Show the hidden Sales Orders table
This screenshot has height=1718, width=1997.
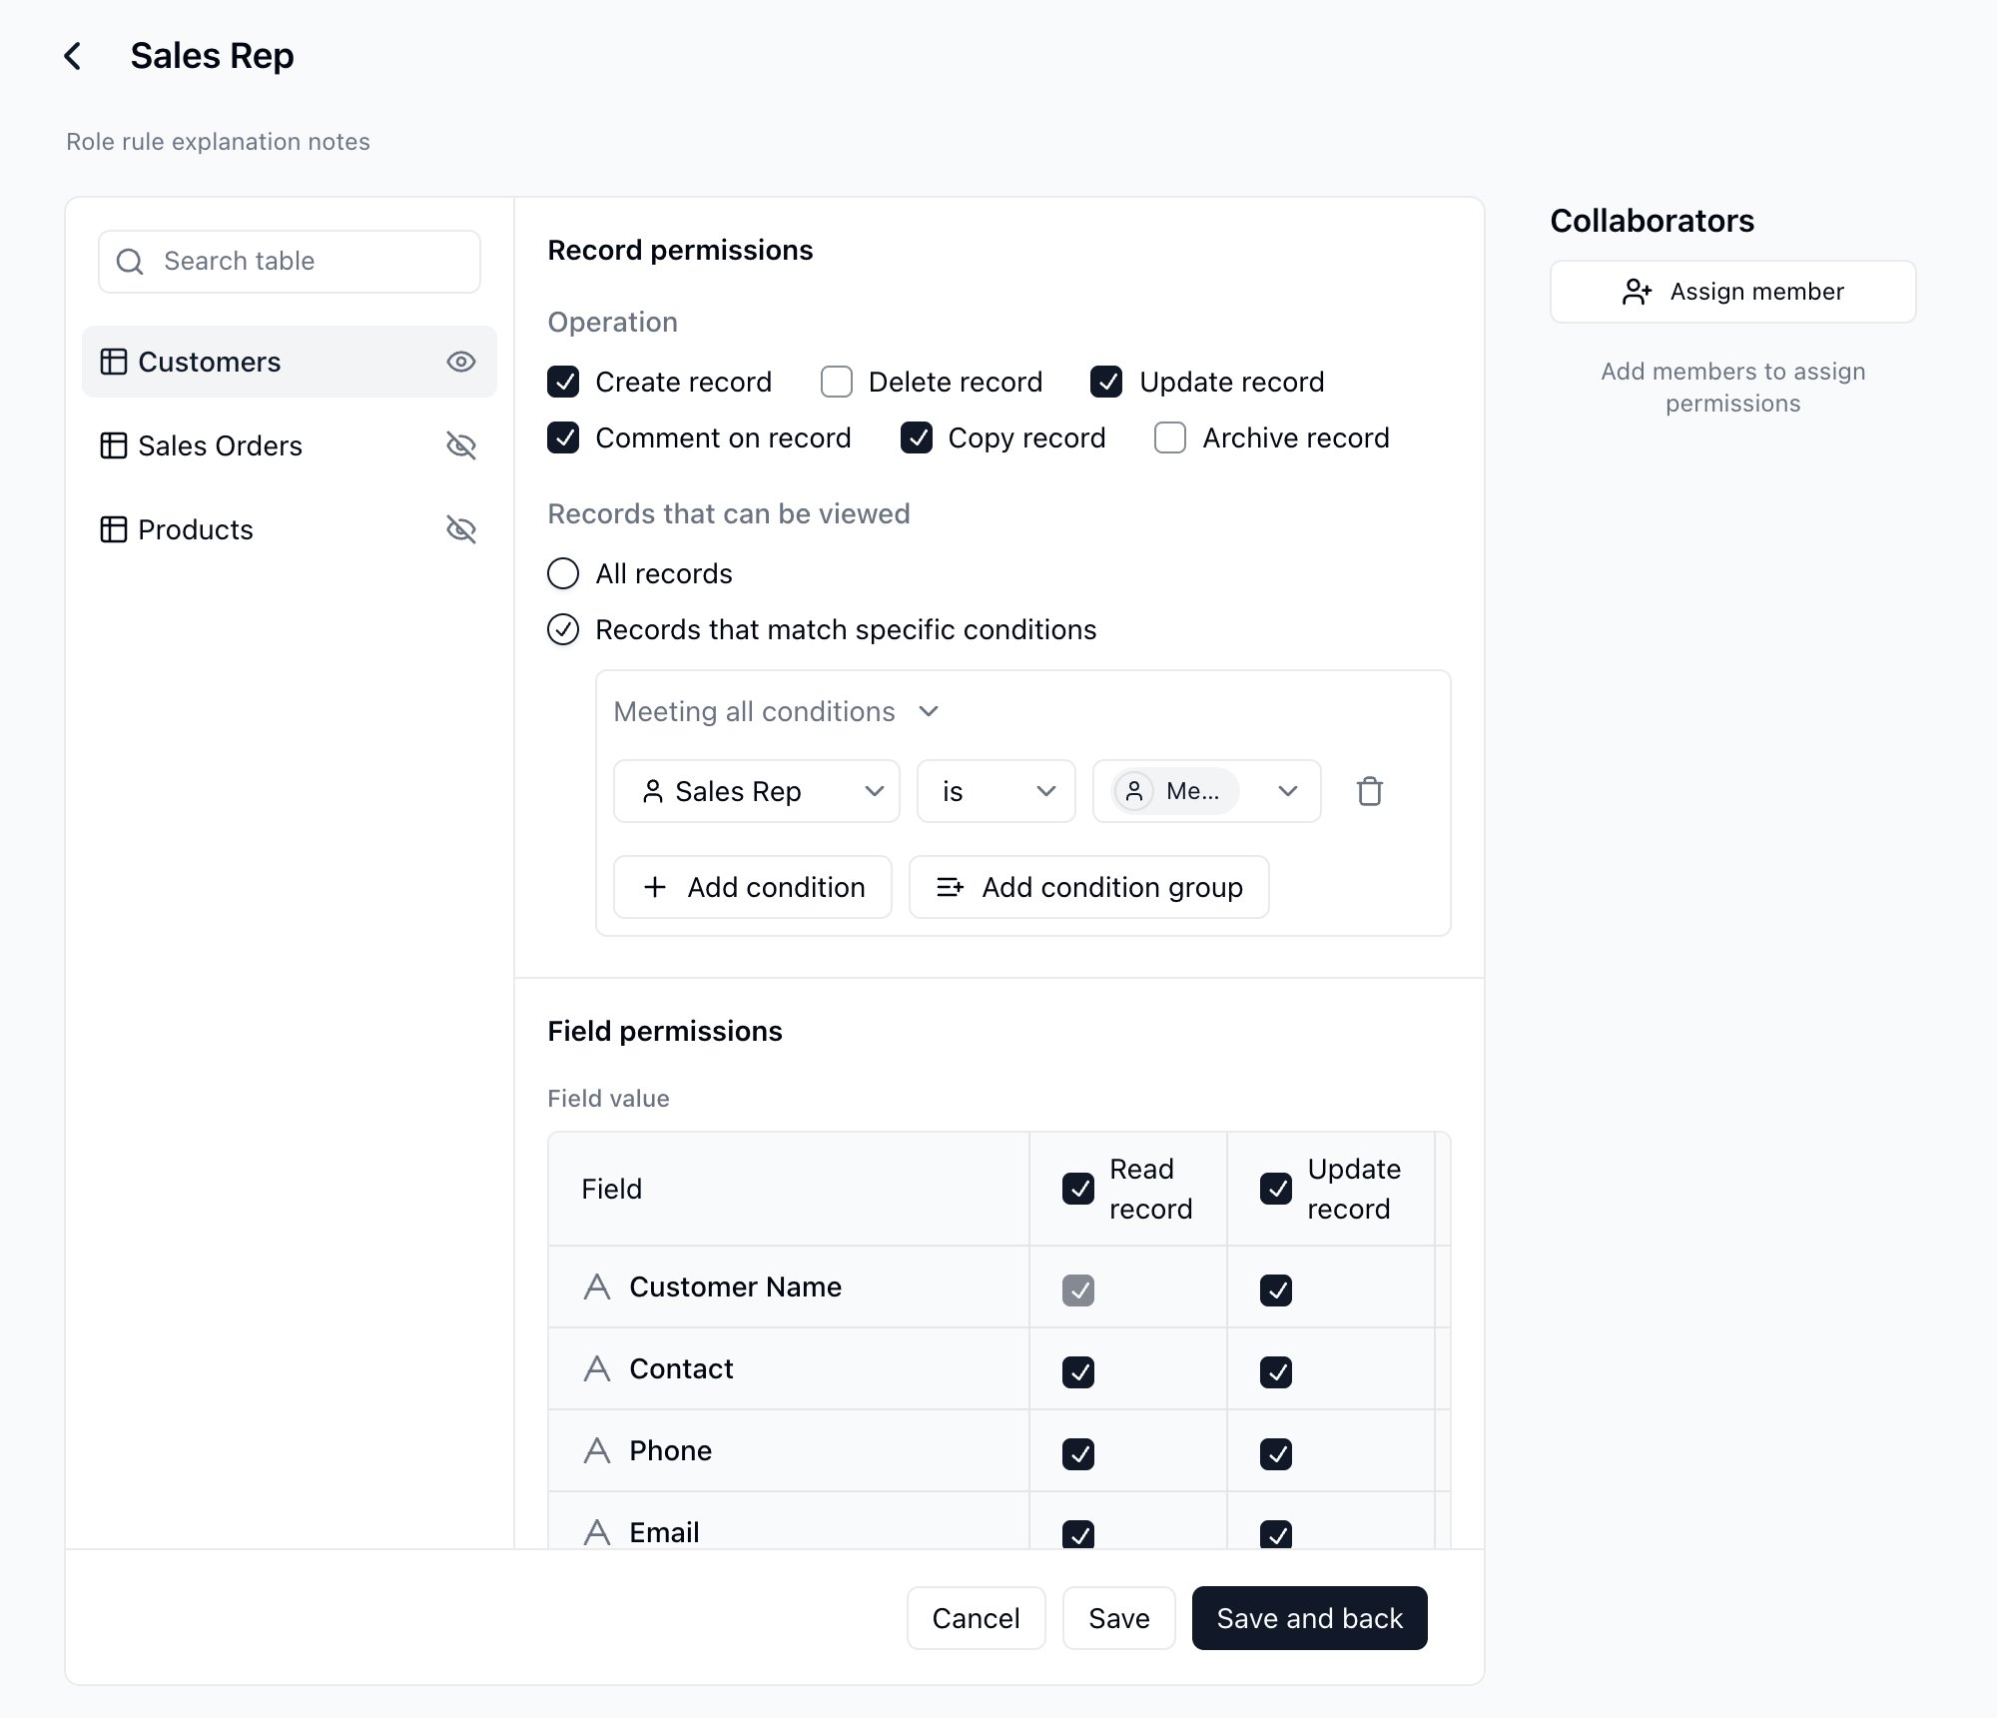pos(460,445)
